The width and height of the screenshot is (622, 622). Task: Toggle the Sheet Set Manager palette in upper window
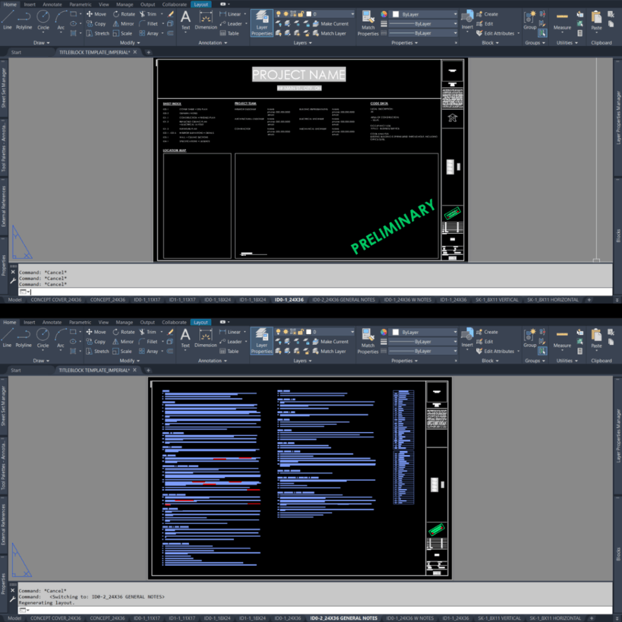pyautogui.click(x=4, y=89)
